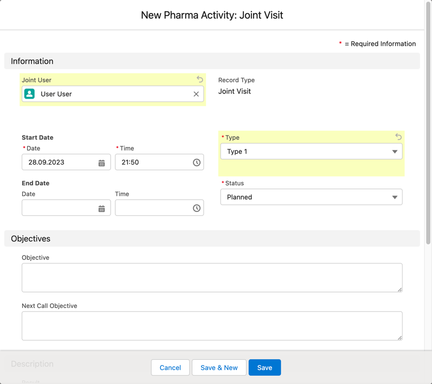Open the Start Date calendar picker
Image resolution: width=432 pixels, height=384 pixels.
tap(101, 163)
